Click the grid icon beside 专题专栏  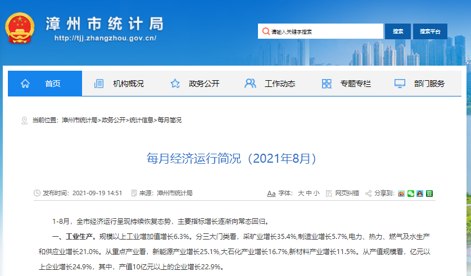click(327, 84)
